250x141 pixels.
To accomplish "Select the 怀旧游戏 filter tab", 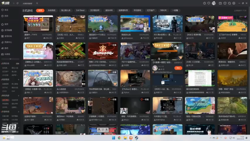I will tap(137, 10).
